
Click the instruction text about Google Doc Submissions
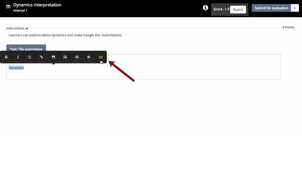(x=65, y=35)
